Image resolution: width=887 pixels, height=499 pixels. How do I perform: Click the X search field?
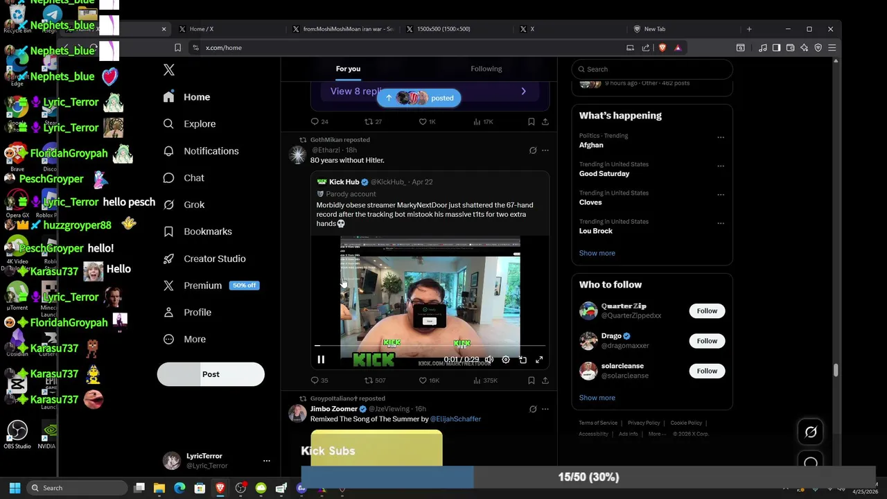click(x=652, y=69)
